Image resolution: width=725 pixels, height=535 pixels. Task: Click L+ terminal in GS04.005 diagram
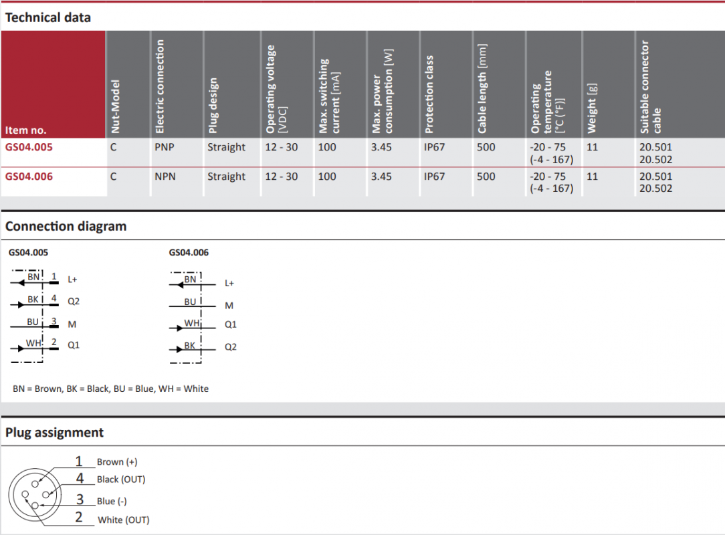pyautogui.click(x=72, y=280)
